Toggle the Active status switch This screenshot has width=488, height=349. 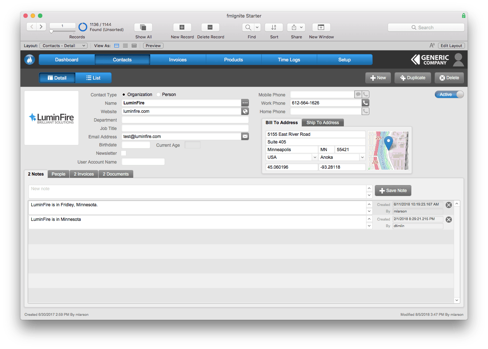(449, 95)
